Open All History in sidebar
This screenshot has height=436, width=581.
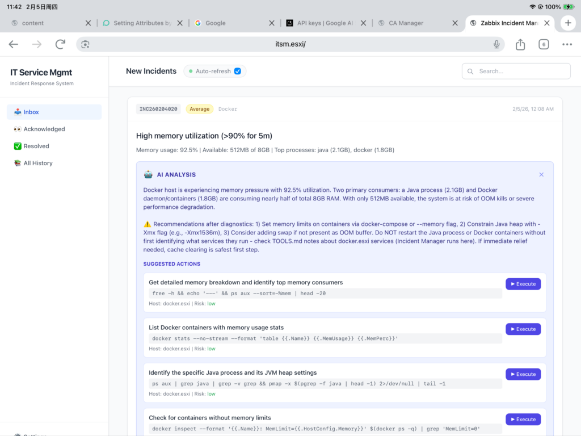[37, 163]
